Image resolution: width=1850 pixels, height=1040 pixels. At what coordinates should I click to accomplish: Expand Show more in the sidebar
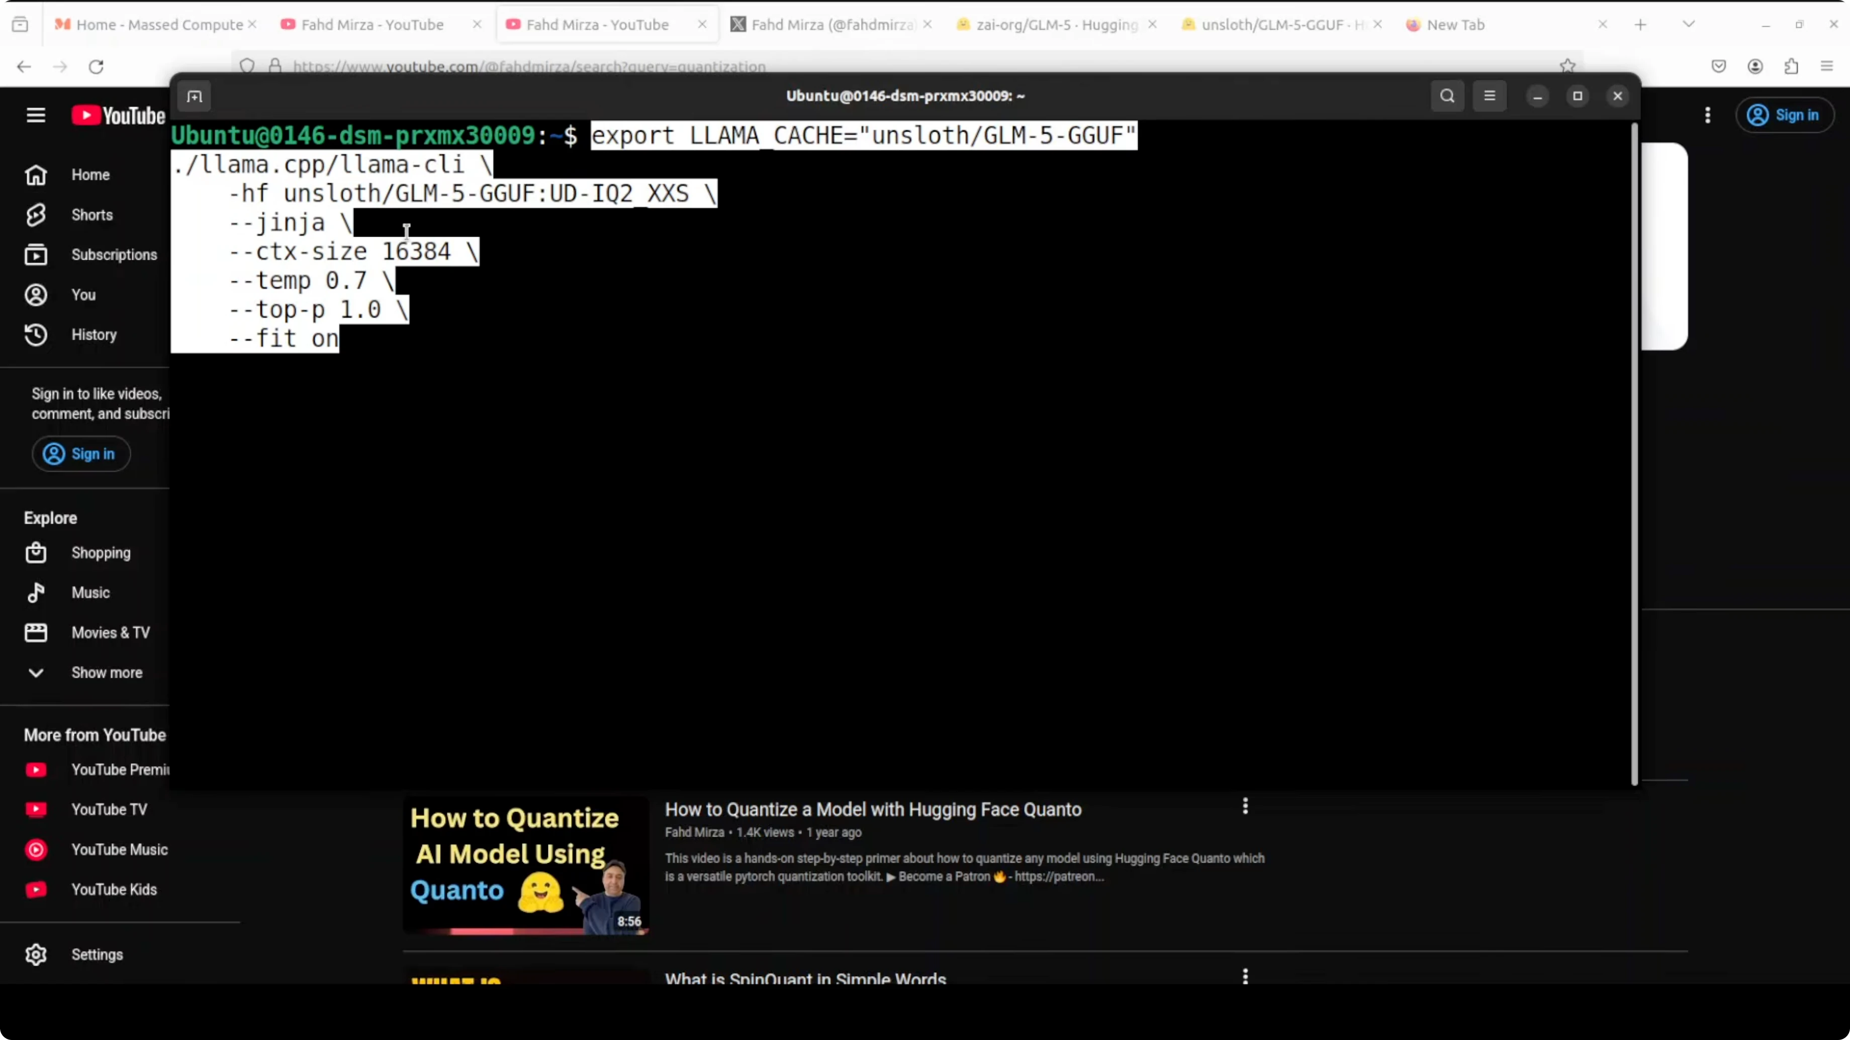pos(106,673)
